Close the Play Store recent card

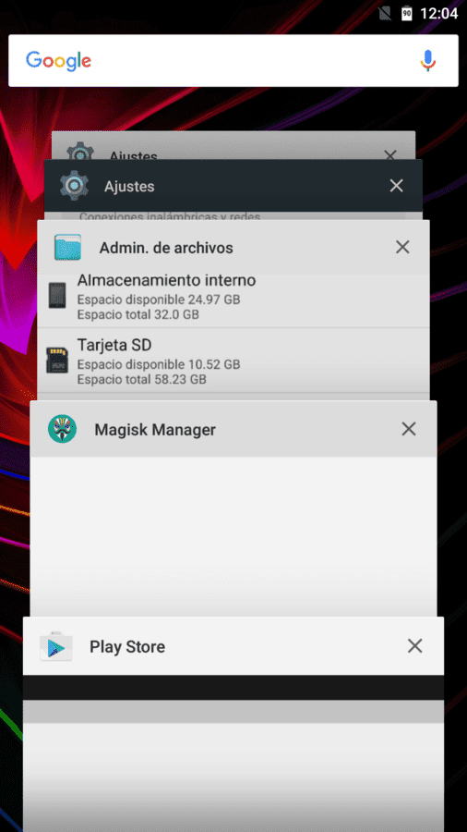pyautogui.click(x=415, y=646)
